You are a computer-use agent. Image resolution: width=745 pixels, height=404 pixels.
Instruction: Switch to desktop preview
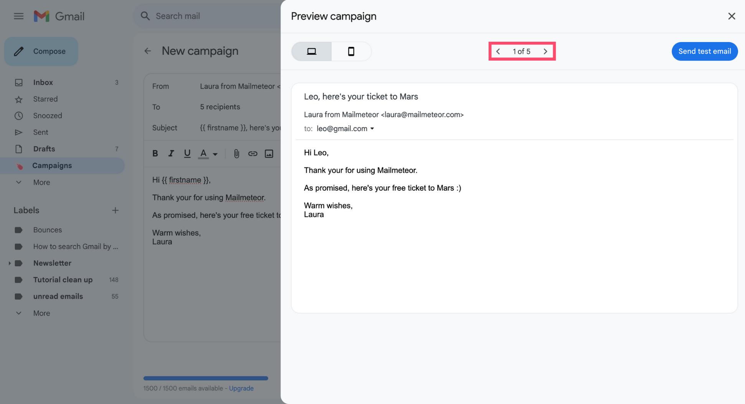tap(312, 51)
